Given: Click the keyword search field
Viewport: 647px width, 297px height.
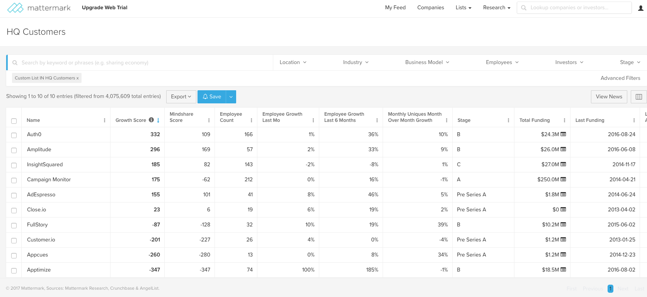Looking at the screenshot, I should (140, 62).
